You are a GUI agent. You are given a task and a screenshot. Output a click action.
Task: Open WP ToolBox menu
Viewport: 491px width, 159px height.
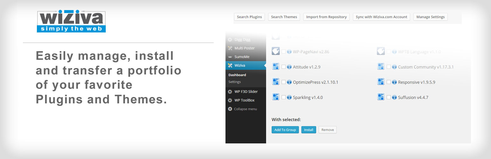pos(246,100)
